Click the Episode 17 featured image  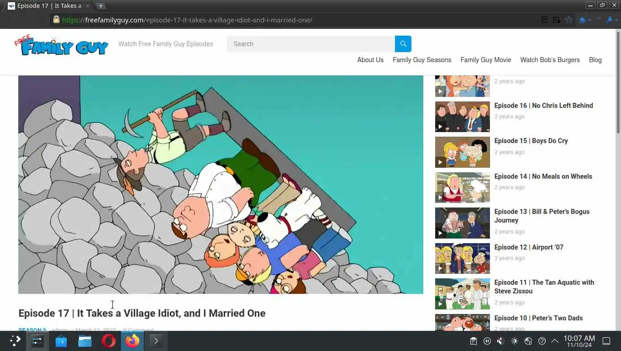pos(221,185)
